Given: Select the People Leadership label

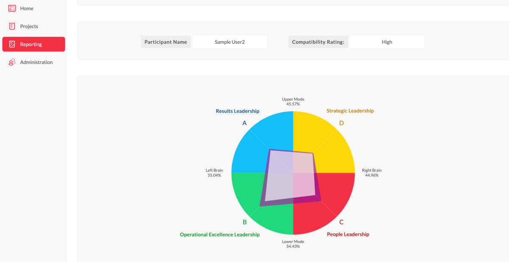Looking at the screenshot, I should coord(348,234).
